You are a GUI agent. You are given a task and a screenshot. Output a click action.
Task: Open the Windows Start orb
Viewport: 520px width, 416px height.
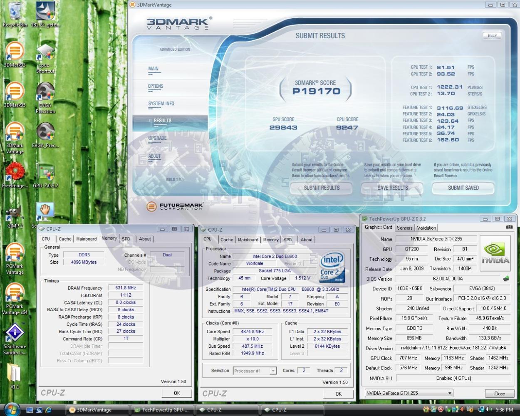coord(12,409)
